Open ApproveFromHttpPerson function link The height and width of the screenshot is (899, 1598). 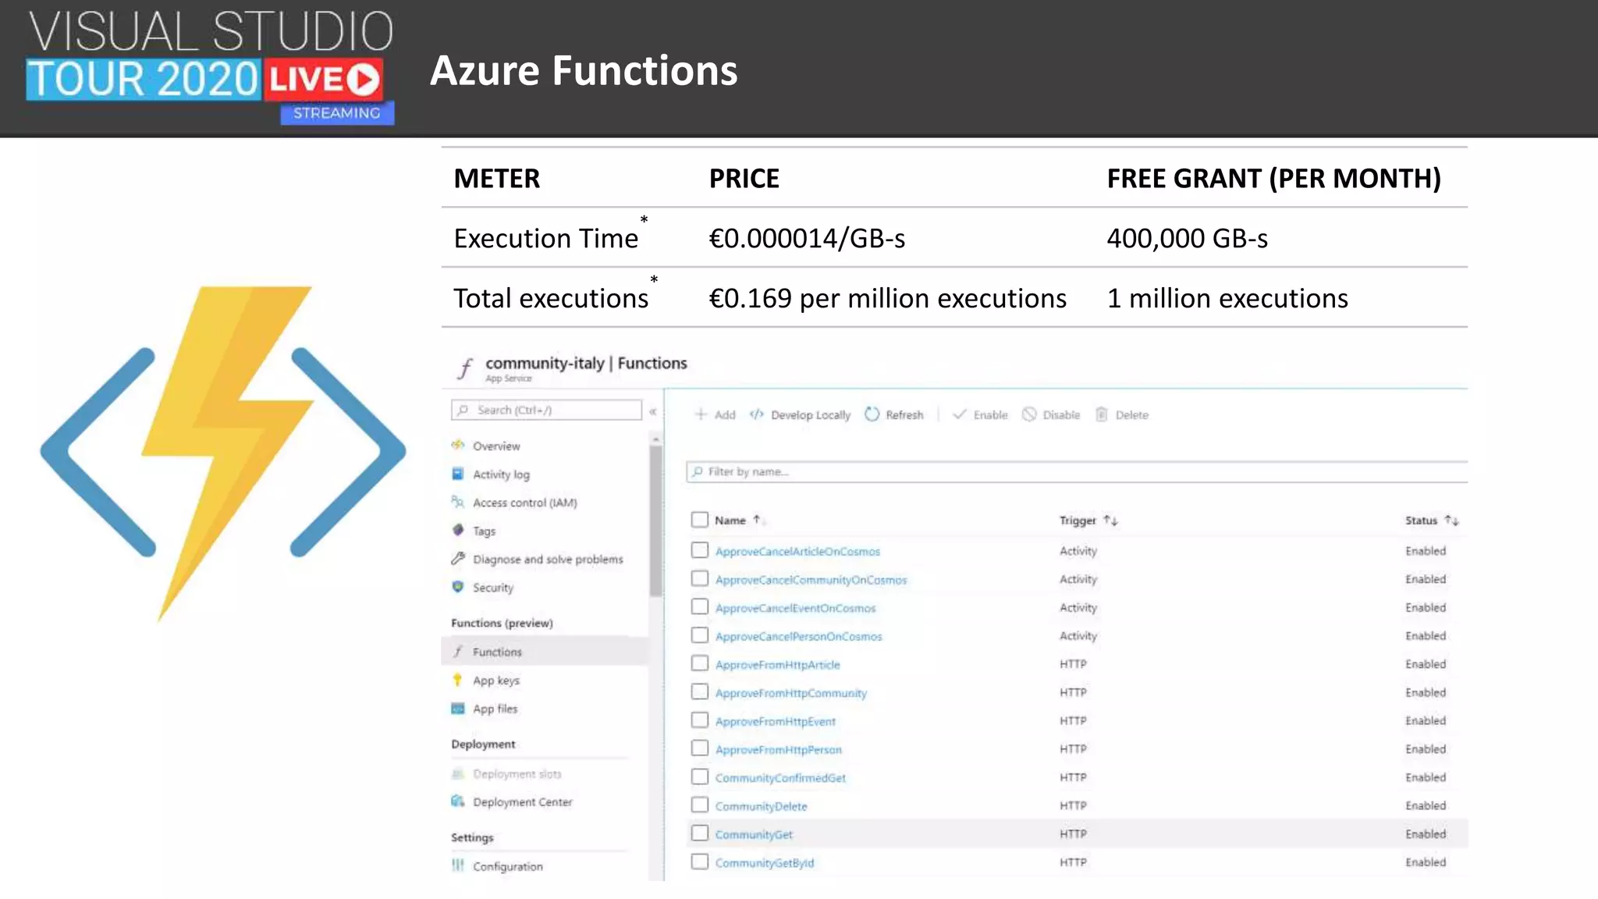pos(778,750)
